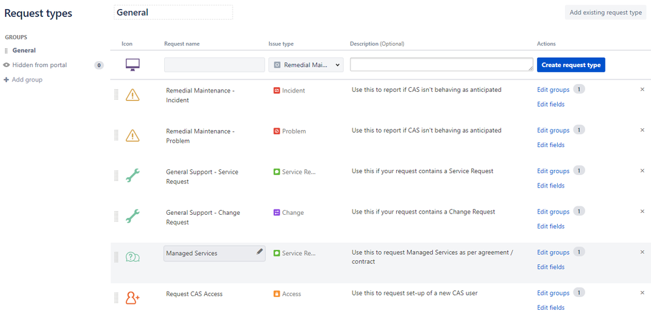The image size is (651, 317).
Task: Click the General group title field
Action: (x=173, y=12)
